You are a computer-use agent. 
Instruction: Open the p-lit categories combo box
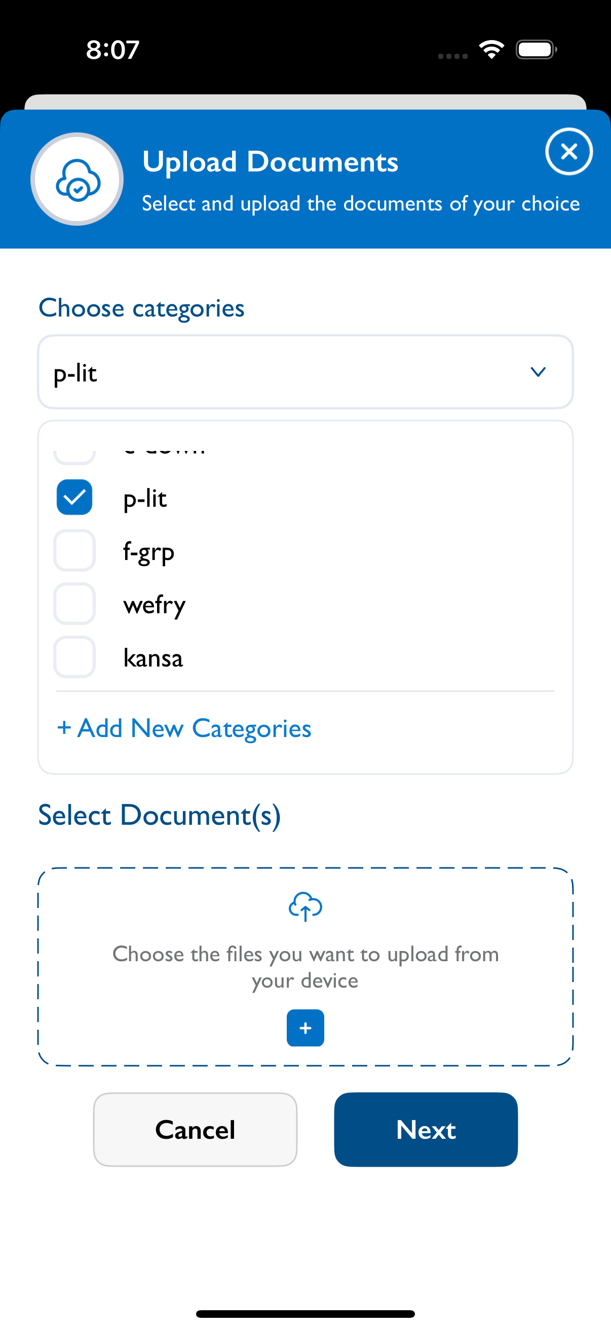point(305,372)
